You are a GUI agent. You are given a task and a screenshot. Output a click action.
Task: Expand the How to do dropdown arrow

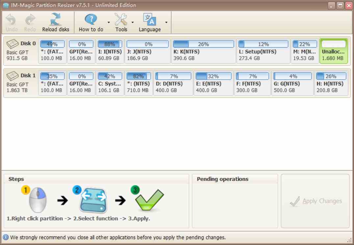tap(109, 22)
